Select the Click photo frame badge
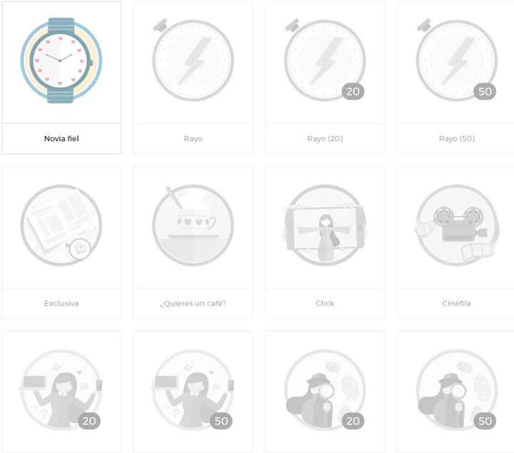 (x=325, y=225)
